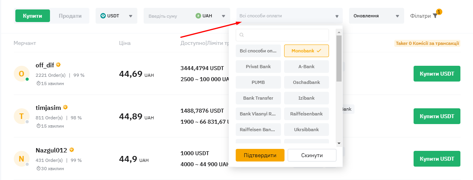Screen dimensions: 473x180
Task: Open the USDT coin dropdown
Action: click(116, 16)
